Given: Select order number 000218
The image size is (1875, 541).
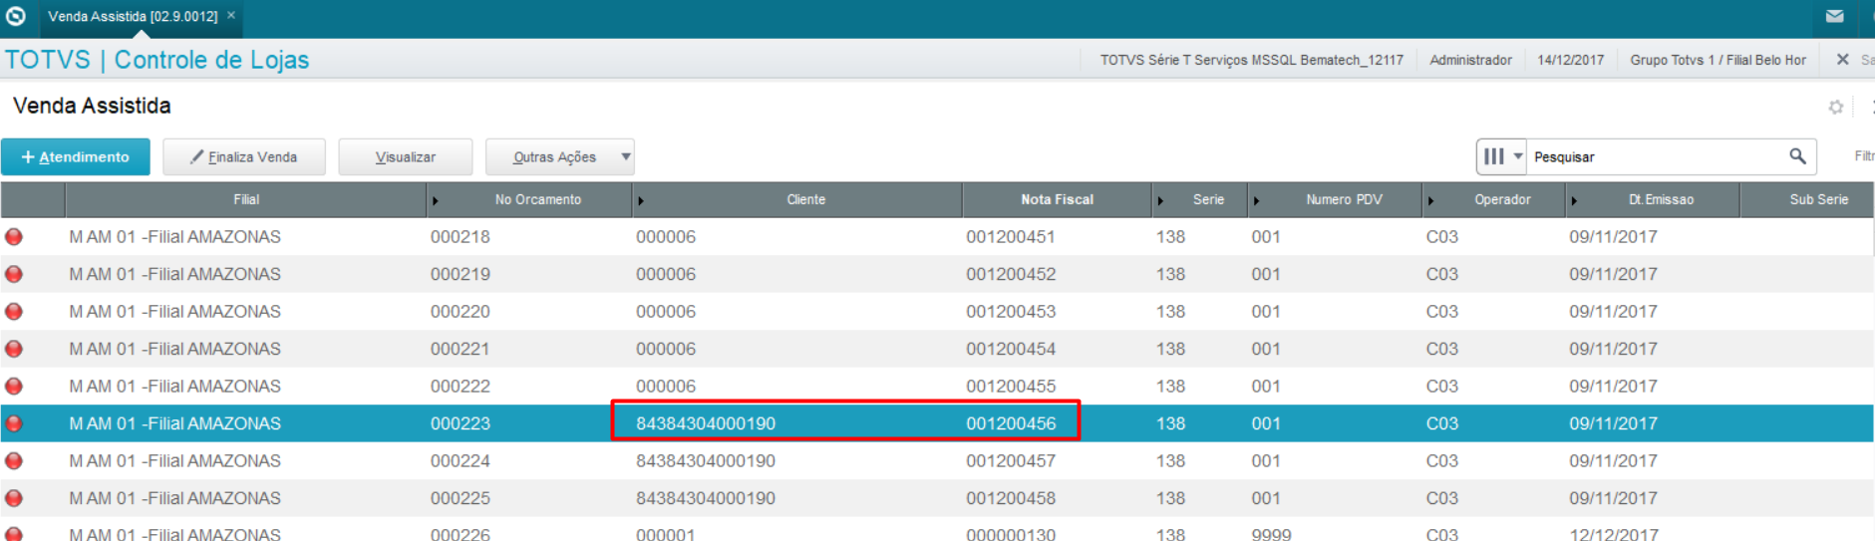Looking at the screenshot, I should click(x=461, y=237).
